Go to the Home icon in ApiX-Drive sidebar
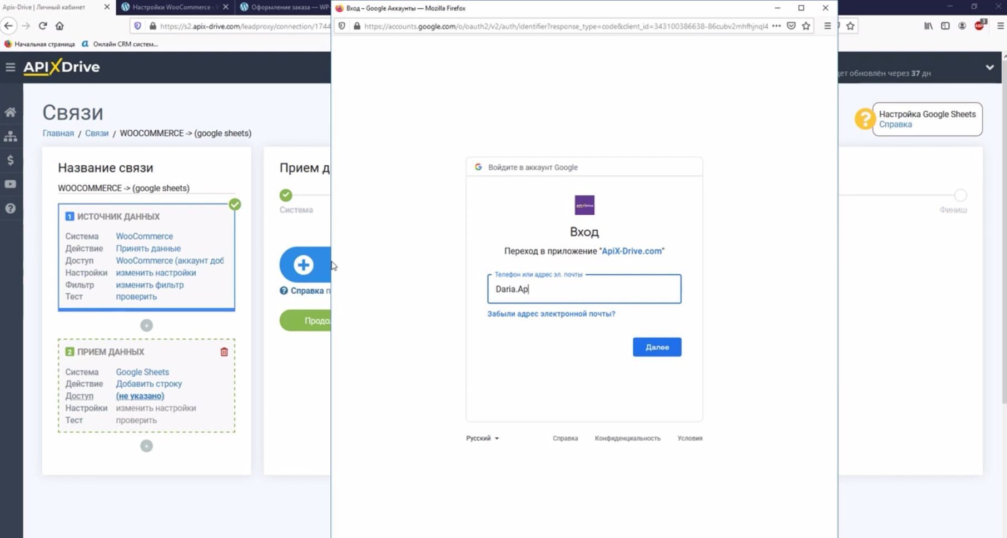Image resolution: width=1007 pixels, height=538 pixels. pyautogui.click(x=10, y=112)
